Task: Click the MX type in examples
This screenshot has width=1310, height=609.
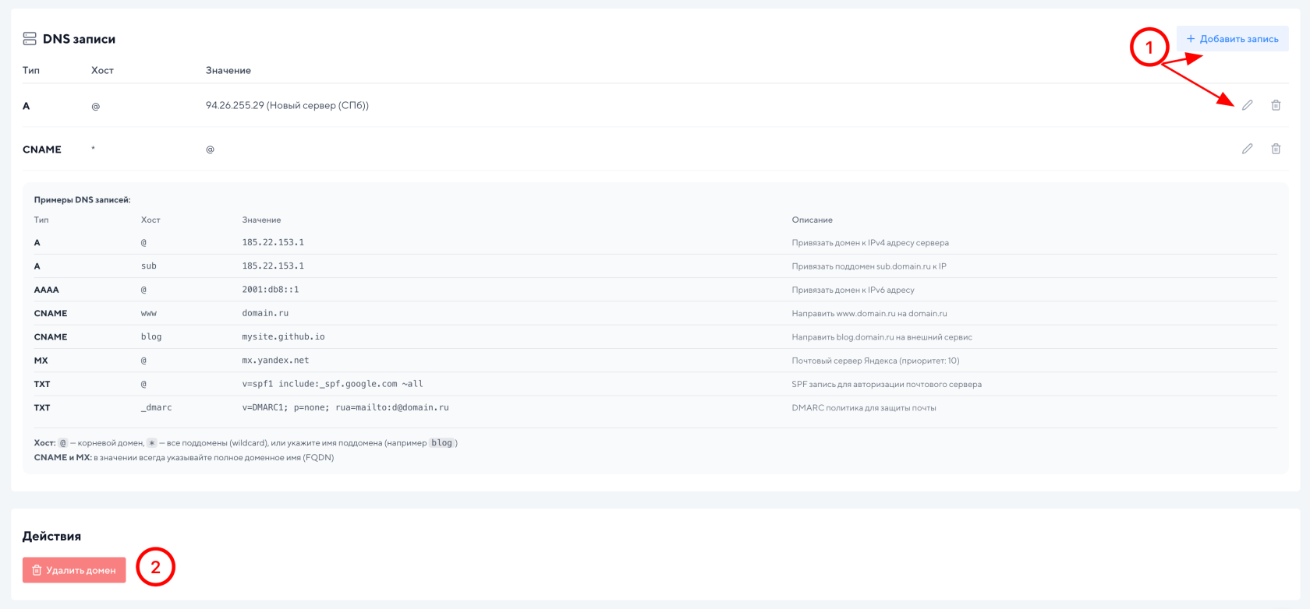Action: click(x=41, y=361)
